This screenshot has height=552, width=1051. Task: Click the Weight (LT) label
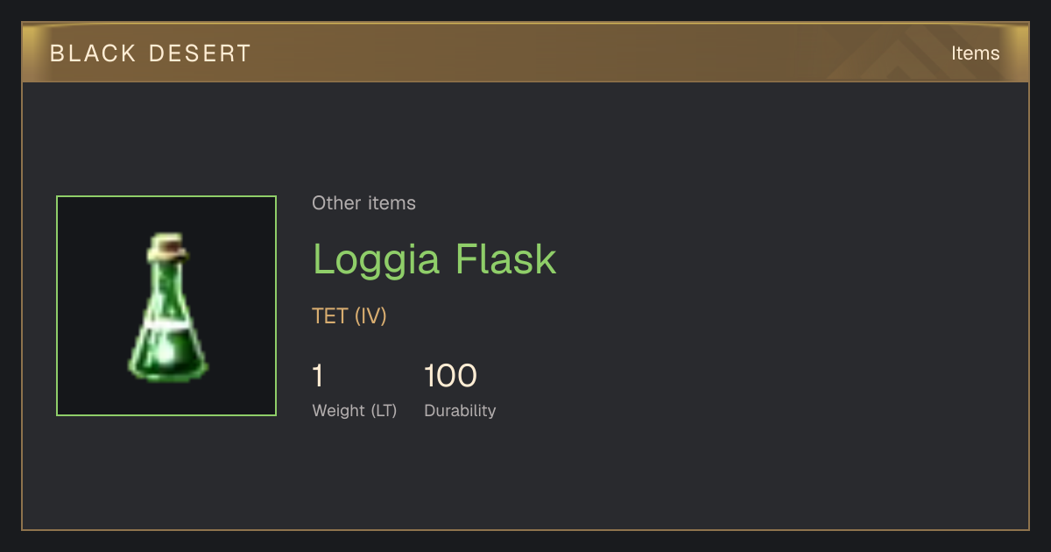(355, 411)
